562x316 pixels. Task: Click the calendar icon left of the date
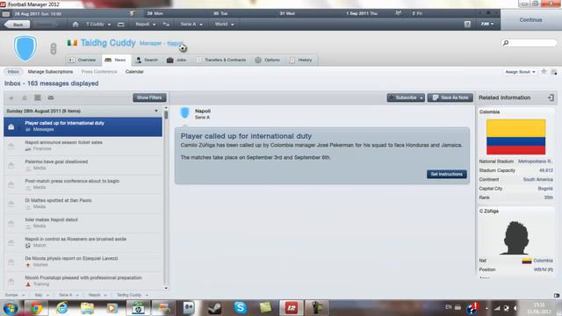pyautogui.click(x=6, y=14)
